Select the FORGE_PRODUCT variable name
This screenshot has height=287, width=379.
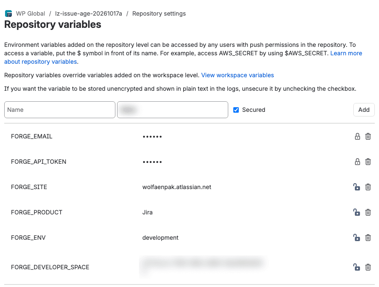[37, 212]
